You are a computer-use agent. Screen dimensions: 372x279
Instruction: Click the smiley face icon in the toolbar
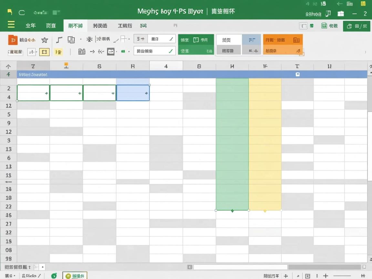click(111, 51)
